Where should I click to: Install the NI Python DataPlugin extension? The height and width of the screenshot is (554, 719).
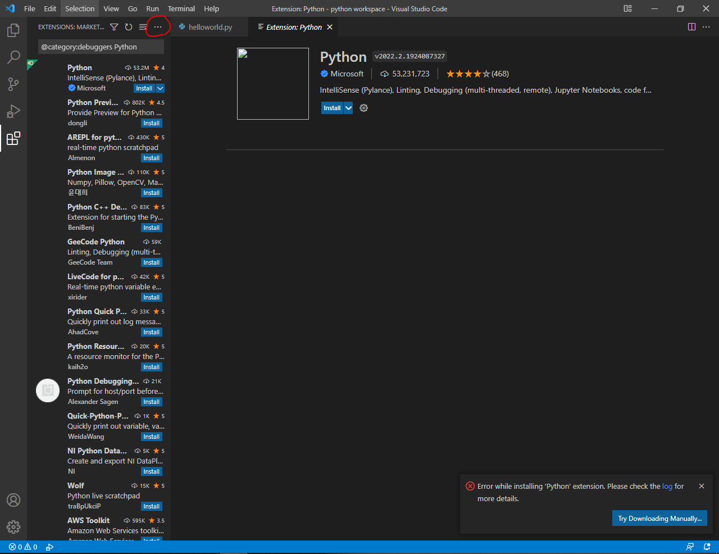point(151,471)
